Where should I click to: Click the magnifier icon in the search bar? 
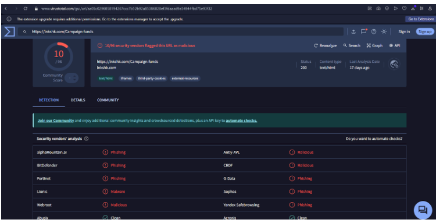[25, 32]
